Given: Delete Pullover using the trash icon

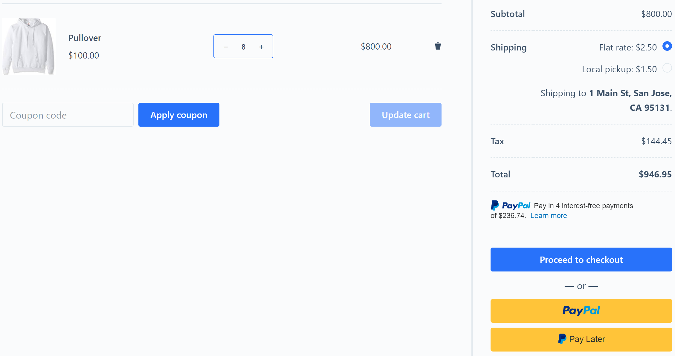Looking at the screenshot, I should tap(438, 46).
